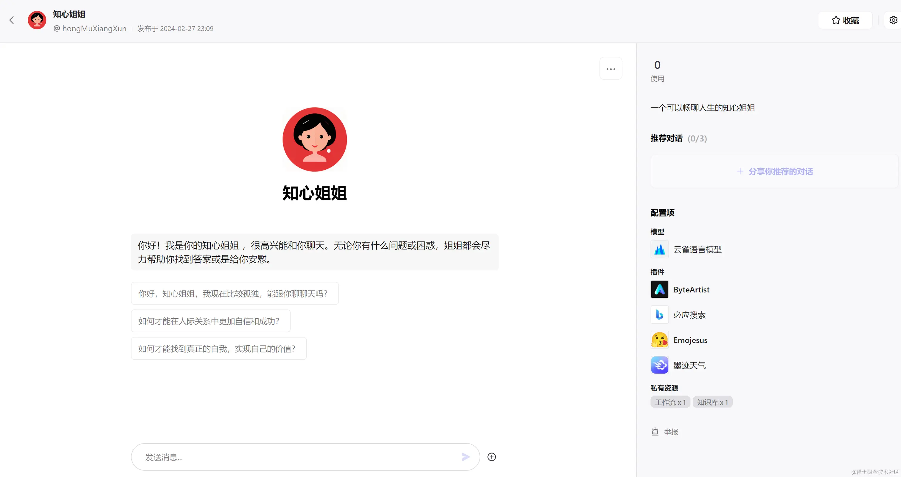Click the 收藏 favorite star button
The image size is (901, 477).
click(845, 20)
